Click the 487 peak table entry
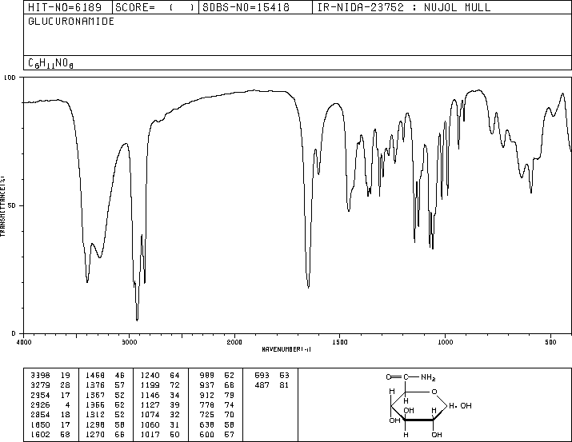The image size is (572, 442). [x=262, y=385]
